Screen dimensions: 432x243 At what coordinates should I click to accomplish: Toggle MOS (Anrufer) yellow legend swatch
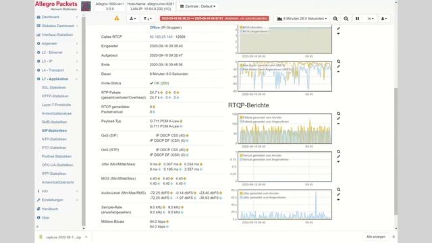(x=242, y=28)
